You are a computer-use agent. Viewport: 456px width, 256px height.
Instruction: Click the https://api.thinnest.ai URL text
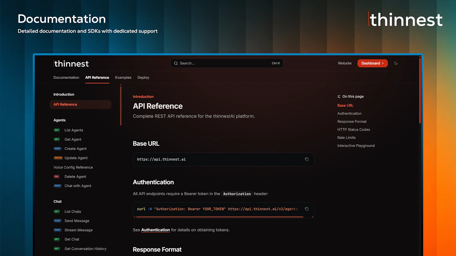[161, 159]
